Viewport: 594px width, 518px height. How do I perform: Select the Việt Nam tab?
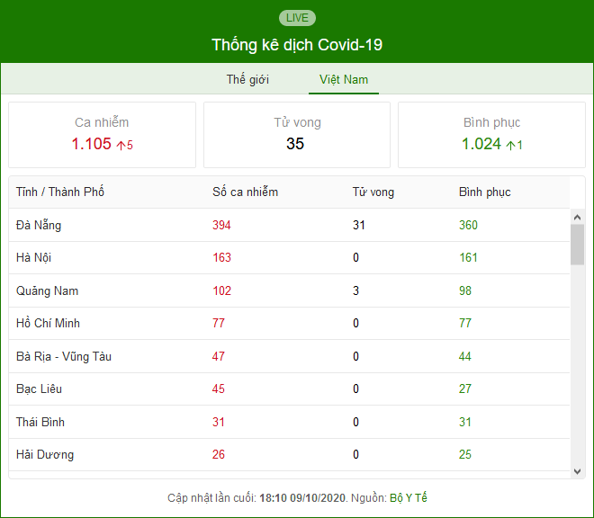344,79
